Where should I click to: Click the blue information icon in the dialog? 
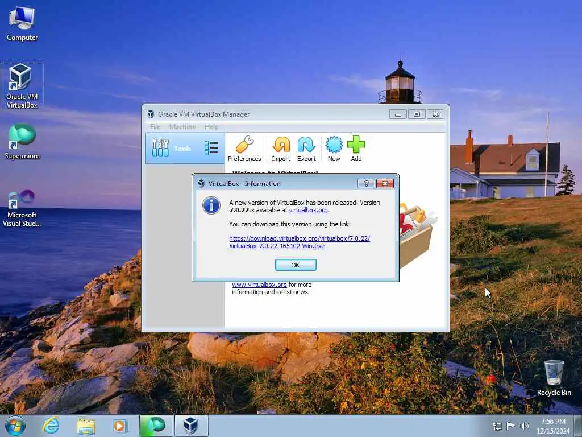[x=211, y=205]
